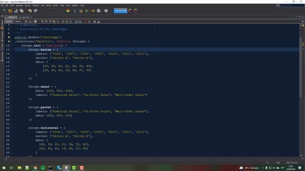Click the Find Next Occurrence editor icon
The height and width of the screenshot is (171, 305).
(50, 21)
